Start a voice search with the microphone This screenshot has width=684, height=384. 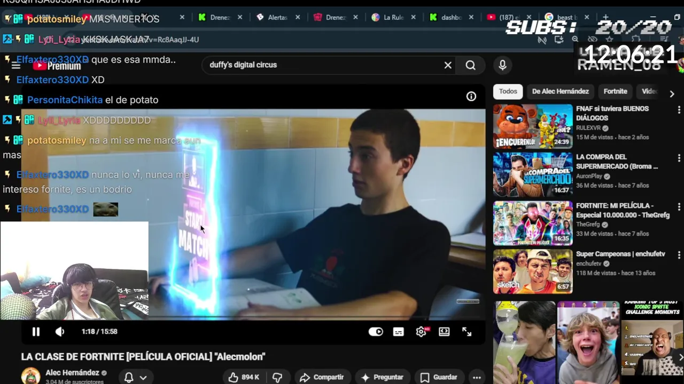502,65
